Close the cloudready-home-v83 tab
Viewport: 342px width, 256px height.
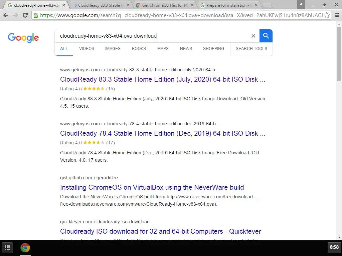click(64, 5)
